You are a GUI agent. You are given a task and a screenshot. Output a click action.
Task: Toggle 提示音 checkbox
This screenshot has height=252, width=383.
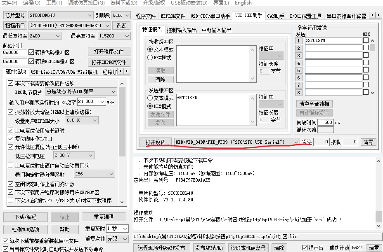pyautogui.click(x=305, y=248)
